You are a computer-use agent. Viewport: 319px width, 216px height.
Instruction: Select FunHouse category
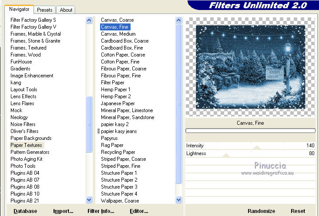click(x=21, y=62)
